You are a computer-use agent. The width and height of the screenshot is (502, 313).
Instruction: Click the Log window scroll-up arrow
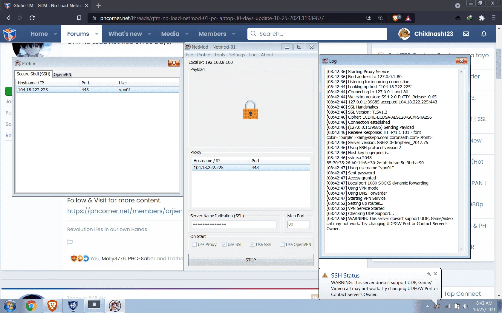[x=461, y=72]
